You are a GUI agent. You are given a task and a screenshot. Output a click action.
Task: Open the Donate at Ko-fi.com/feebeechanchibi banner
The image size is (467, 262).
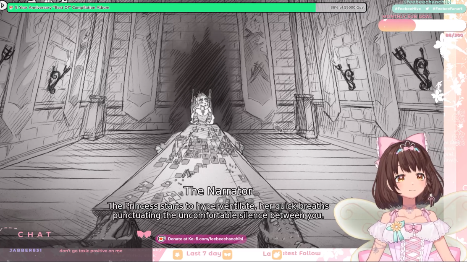(201, 239)
